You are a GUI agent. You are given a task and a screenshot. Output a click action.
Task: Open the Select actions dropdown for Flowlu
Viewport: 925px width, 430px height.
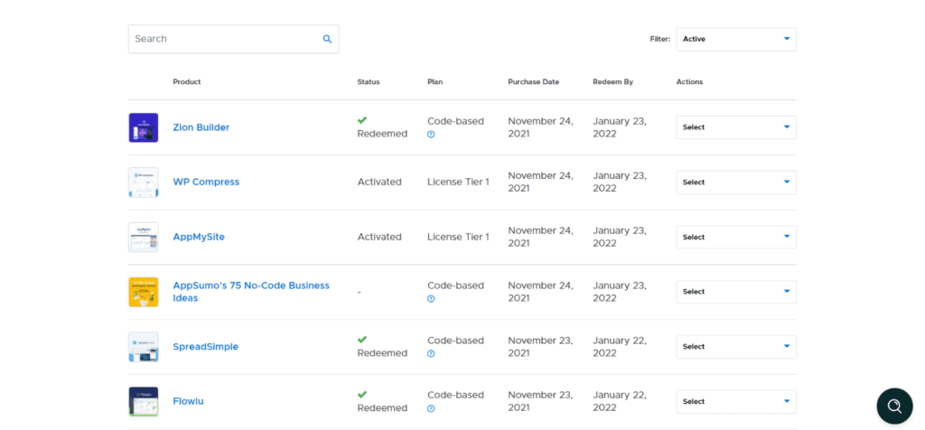point(736,402)
